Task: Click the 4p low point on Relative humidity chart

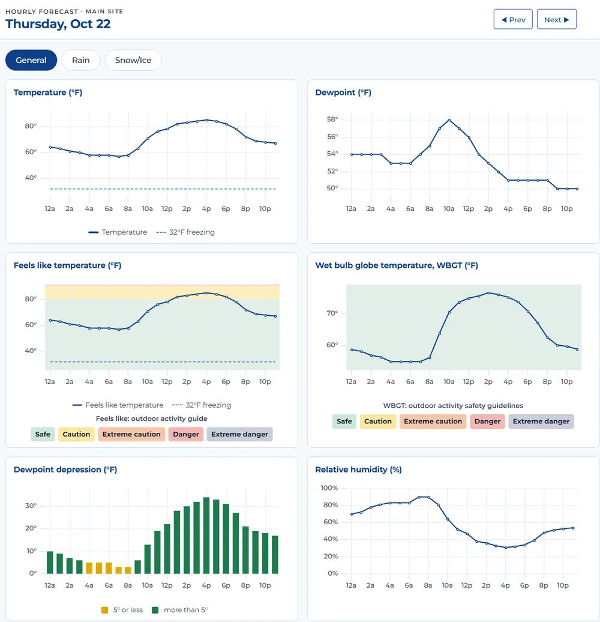Action: click(506, 548)
